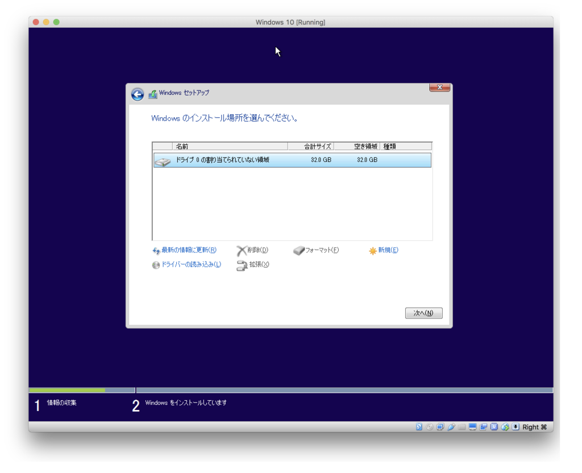The height and width of the screenshot is (473, 582).
Task: Click the format option フォーマット(F)
Action: 322,250
